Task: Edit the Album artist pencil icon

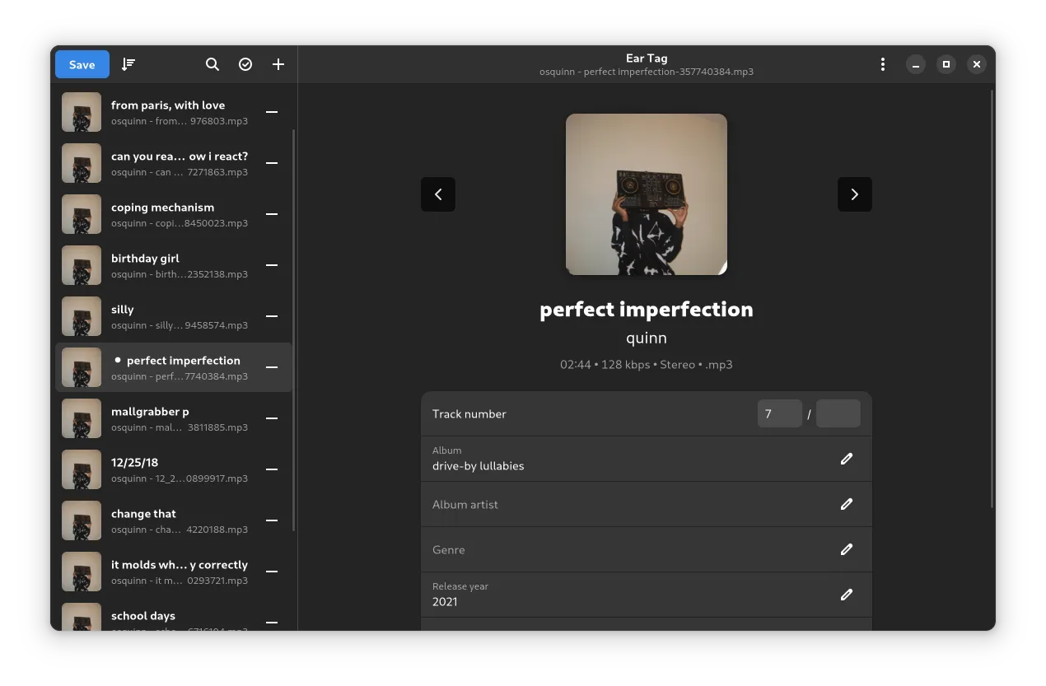Action: tap(846, 504)
